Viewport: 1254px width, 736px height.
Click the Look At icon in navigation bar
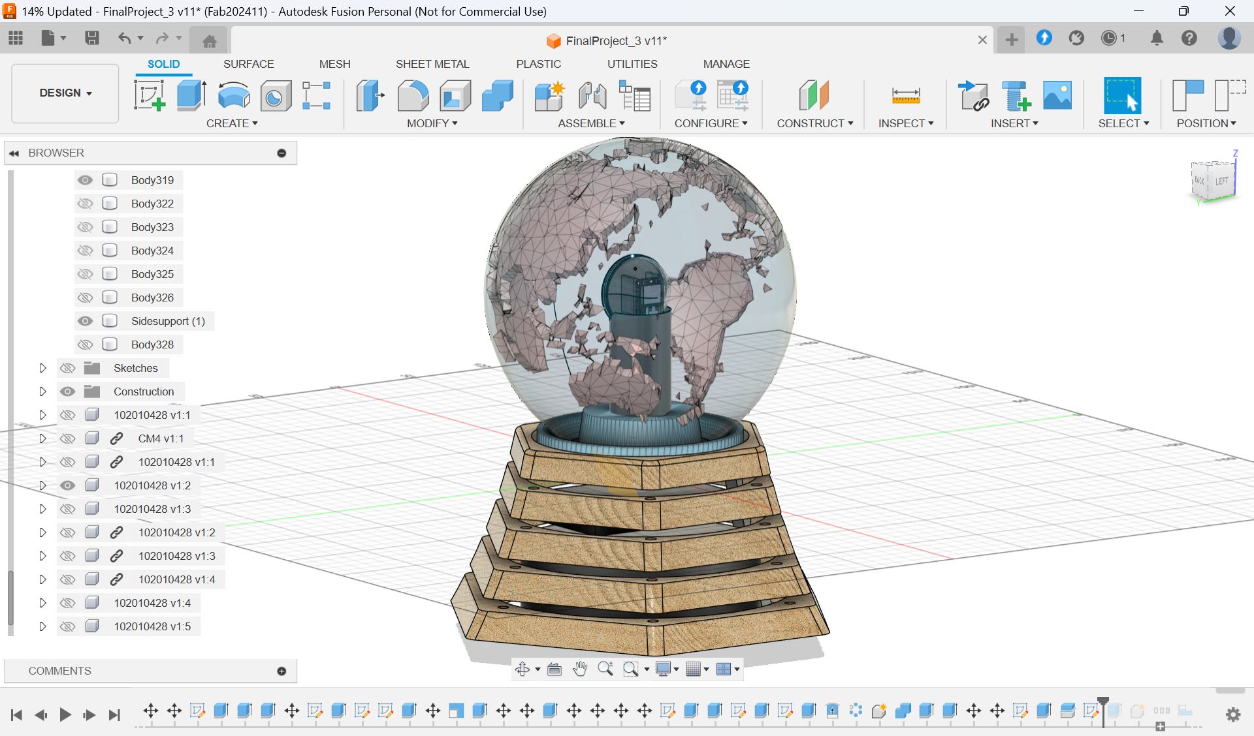554,669
